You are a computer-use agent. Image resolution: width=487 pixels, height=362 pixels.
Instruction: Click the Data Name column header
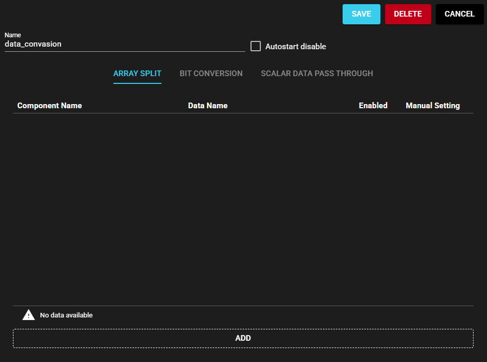pos(208,106)
